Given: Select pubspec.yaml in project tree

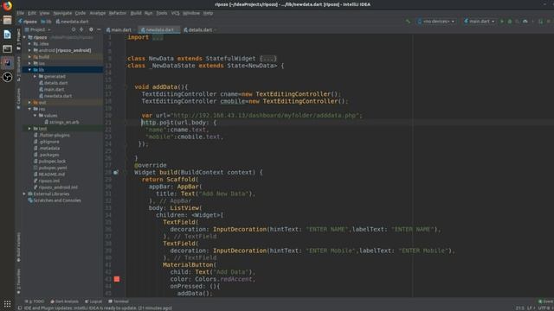Looking at the screenshot, I should [50, 168].
